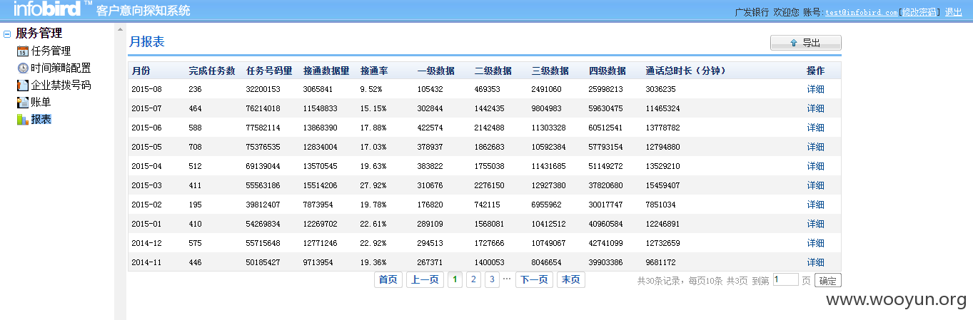Select pagination page 1

(x=455, y=279)
